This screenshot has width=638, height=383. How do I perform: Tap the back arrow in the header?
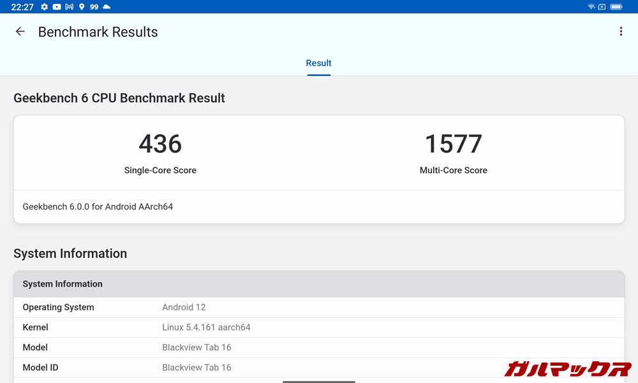tap(20, 32)
